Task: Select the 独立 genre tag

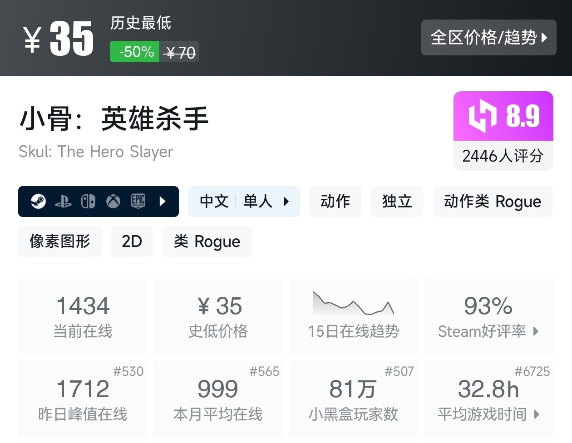Action: pos(397,202)
